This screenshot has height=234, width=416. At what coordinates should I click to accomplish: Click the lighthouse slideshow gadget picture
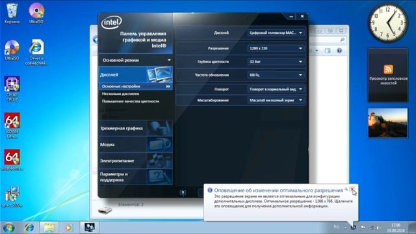[388, 123]
